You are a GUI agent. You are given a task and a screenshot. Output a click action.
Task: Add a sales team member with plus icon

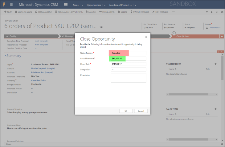click(x=215, y=109)
